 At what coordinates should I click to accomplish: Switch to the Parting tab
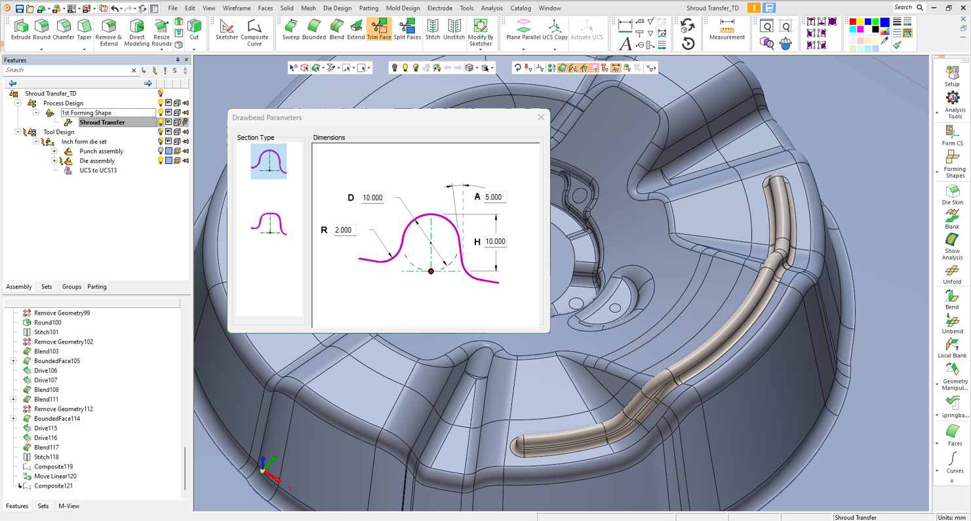coord(96,287)
